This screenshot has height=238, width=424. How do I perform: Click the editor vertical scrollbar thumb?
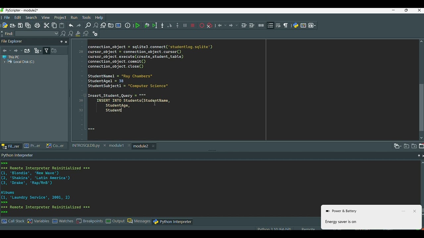[x=421, y=107]
